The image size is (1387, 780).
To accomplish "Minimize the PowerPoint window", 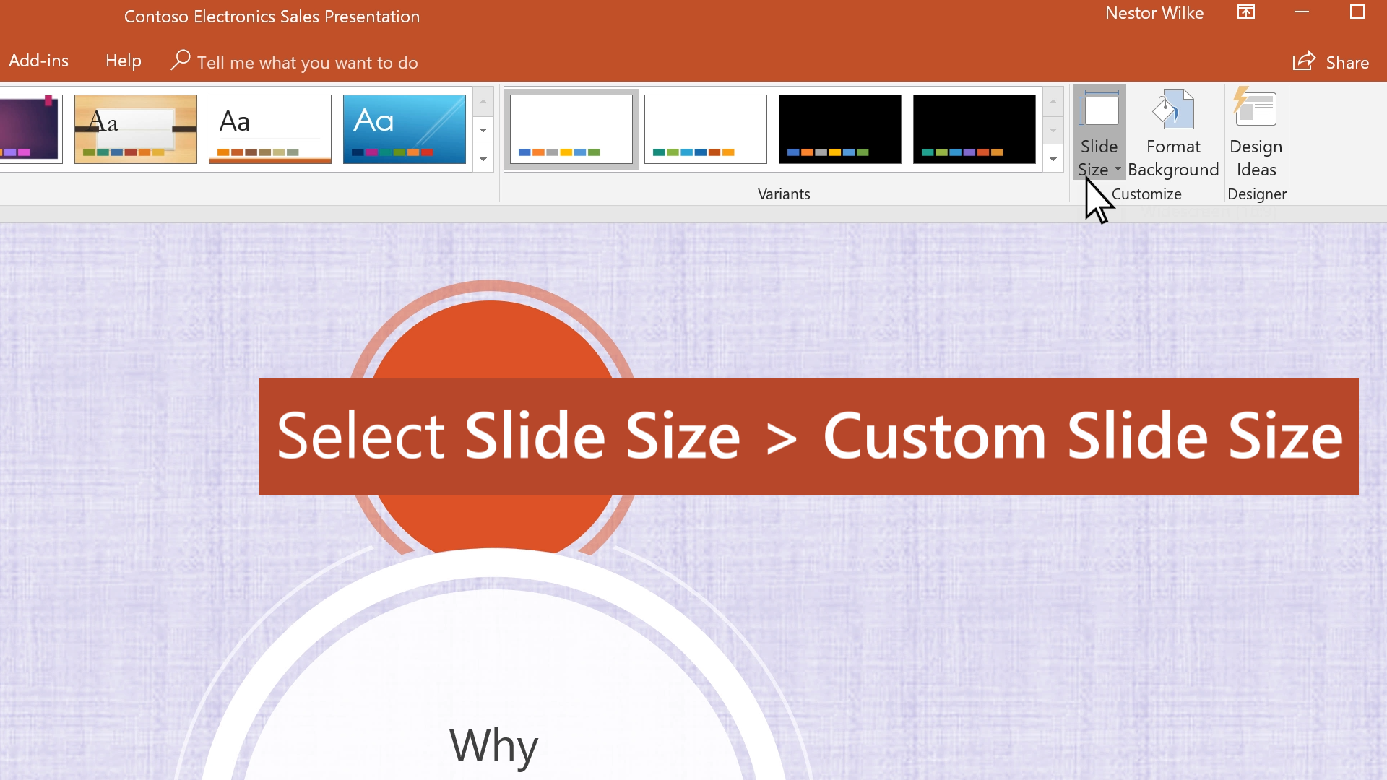I will click(x=1302, y=12).
